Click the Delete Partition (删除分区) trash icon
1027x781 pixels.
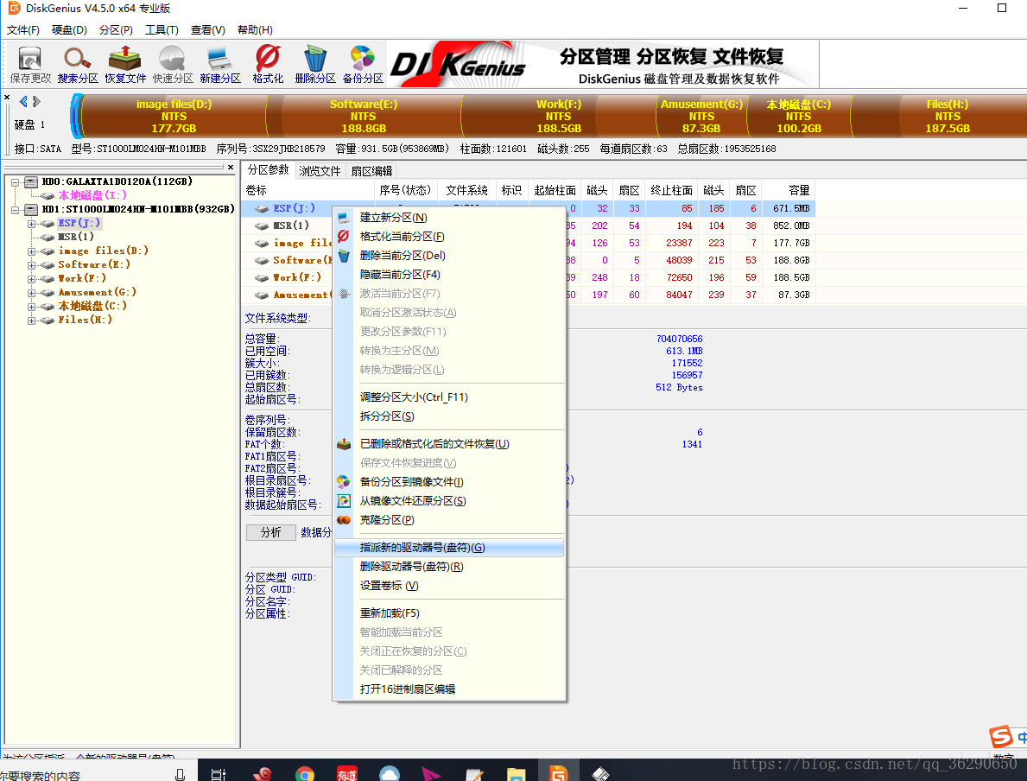[314, 65]
